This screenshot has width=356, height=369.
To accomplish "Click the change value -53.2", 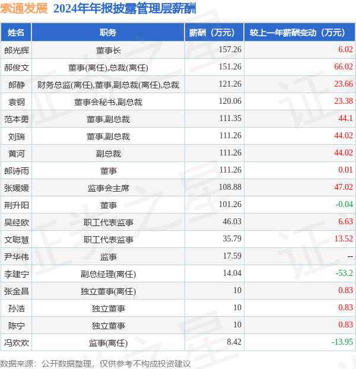I will (x=344, y=273).
